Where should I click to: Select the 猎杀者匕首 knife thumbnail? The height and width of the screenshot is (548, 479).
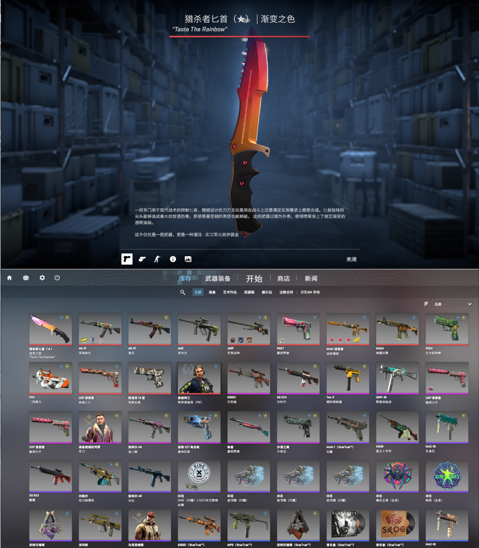[50, 329]
